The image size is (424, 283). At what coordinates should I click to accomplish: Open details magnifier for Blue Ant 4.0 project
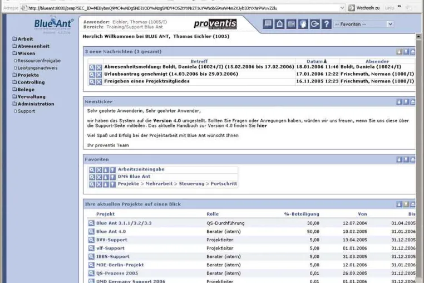[x=91, y=232]
